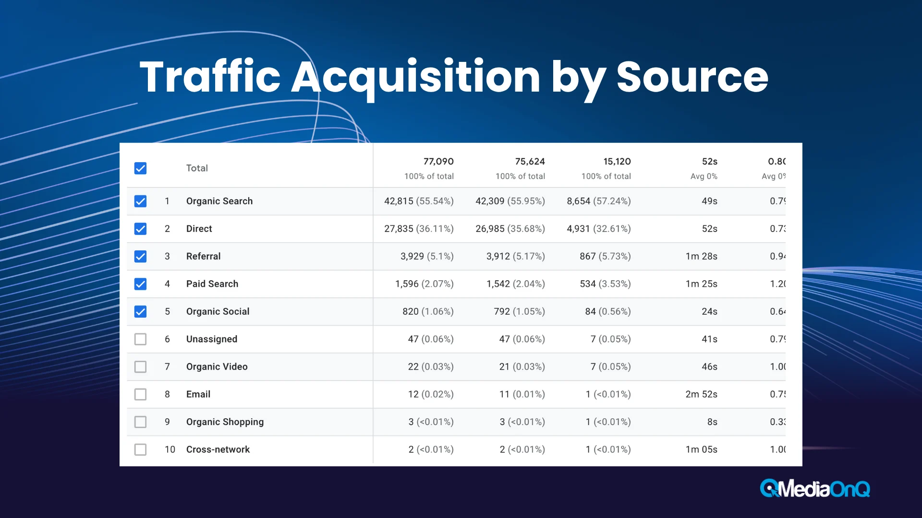Click the Cross-network channel name
Screen dimensions: 922x518
click(218, 449)
